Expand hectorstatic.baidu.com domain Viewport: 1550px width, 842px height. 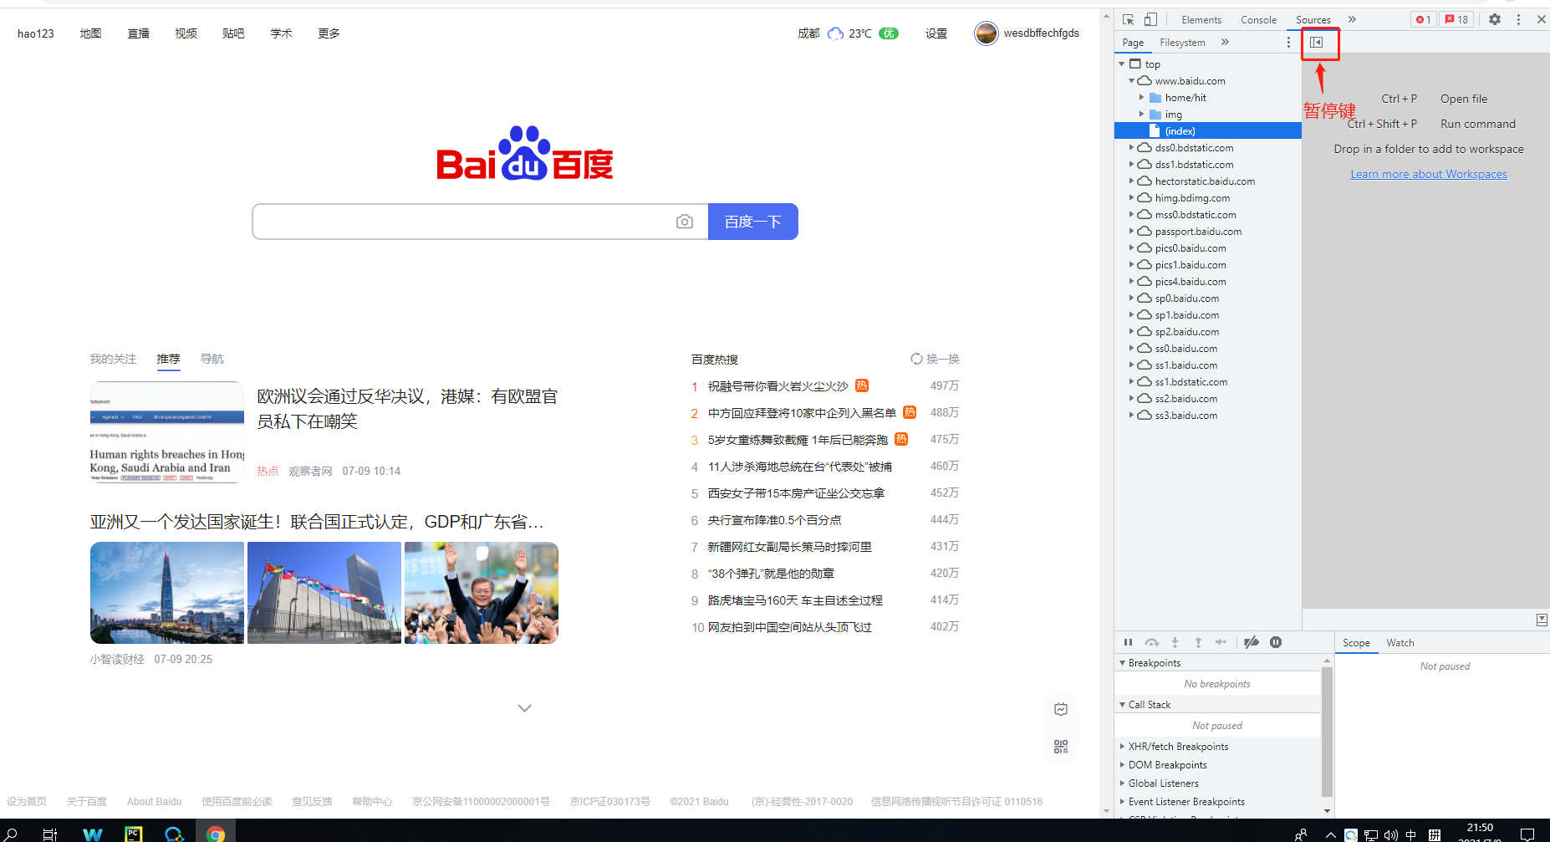click(1132, 181)
